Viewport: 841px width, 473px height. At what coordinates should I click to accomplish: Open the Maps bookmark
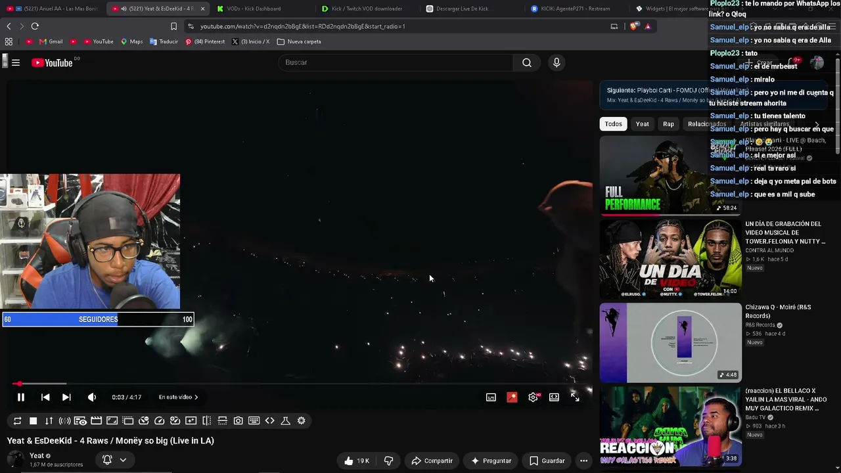pyautogui.click(x=131, y=41)
